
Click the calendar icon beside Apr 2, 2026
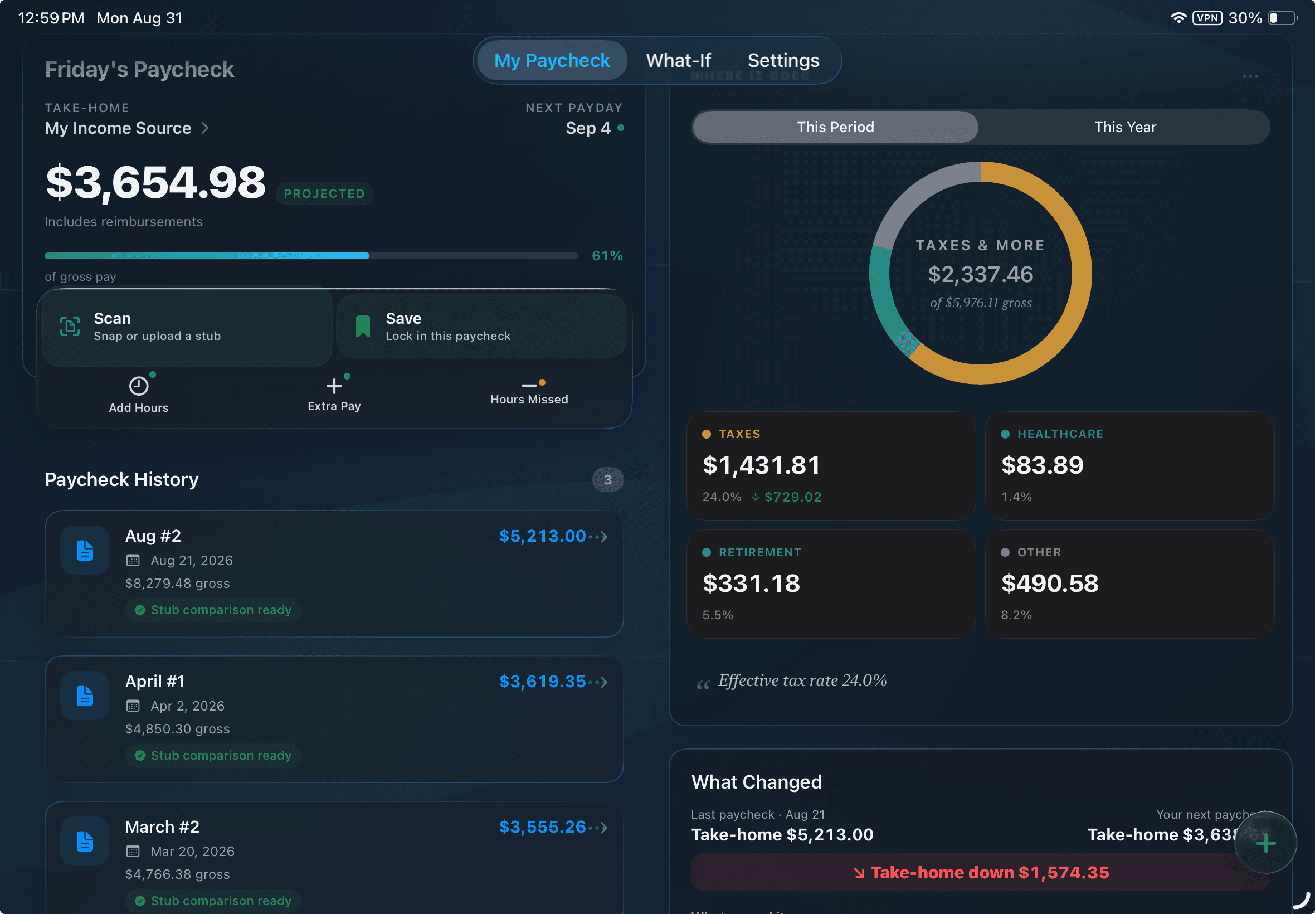click(133, 706)
